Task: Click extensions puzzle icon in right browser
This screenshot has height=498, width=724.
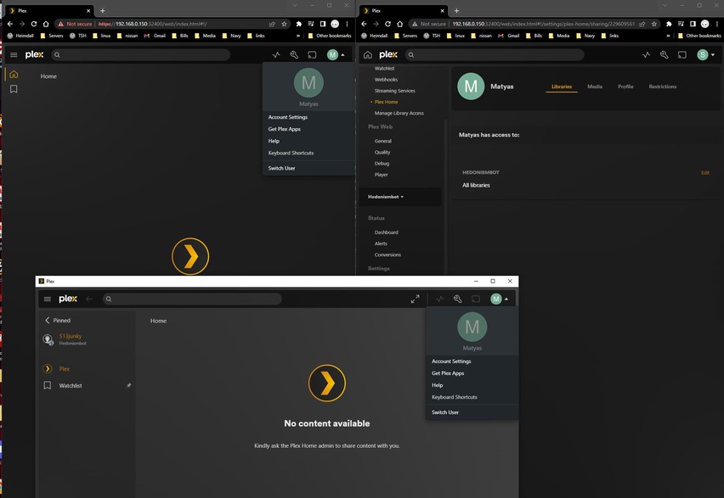Action: tap(669, 24)
